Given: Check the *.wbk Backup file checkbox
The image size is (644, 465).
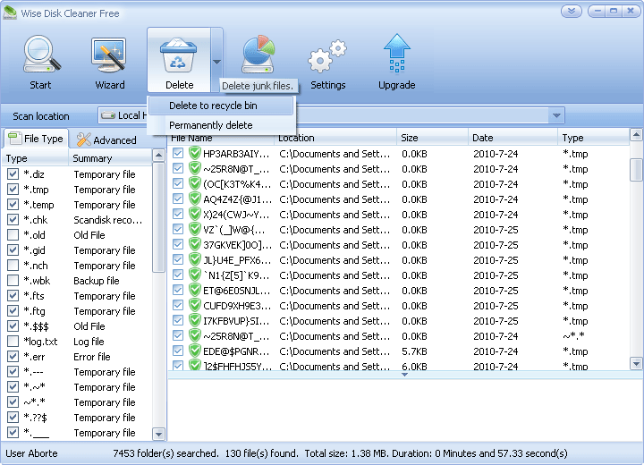Looking at the screenshot, I should point(13,281).
